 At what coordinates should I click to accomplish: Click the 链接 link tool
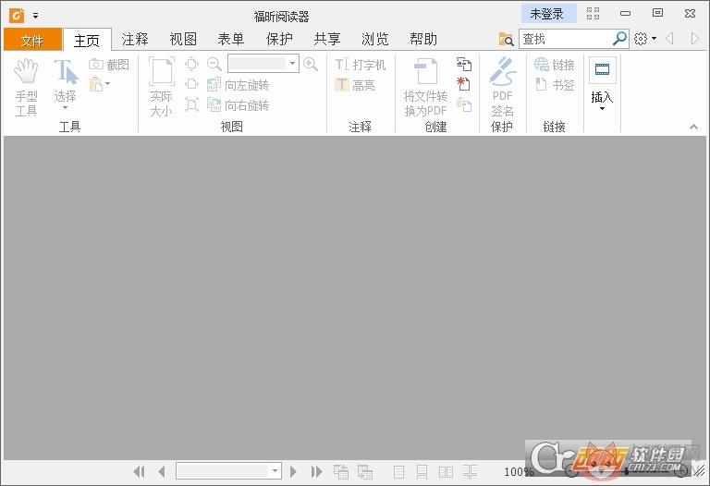click(x=555, y=65)
